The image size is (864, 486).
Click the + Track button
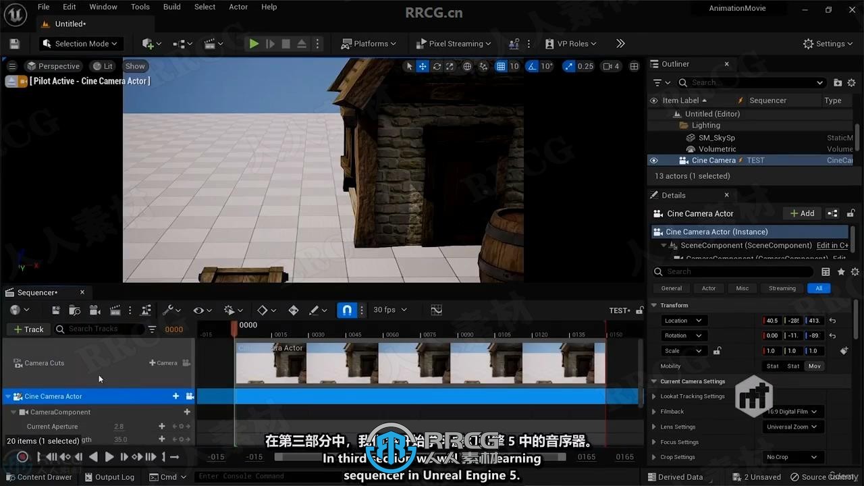tap(28, 329)
